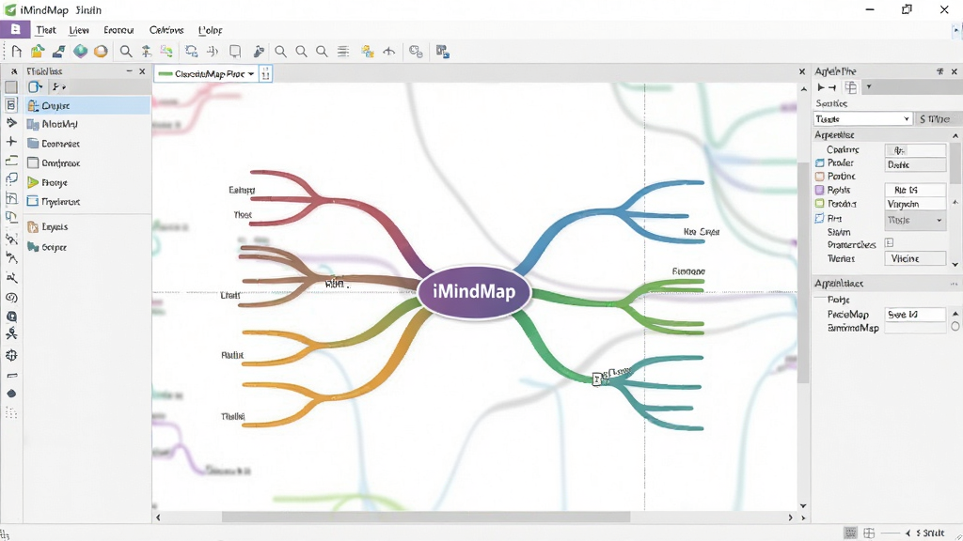Click the central iMindMap node
Screen dimensions: 963x541
click(474, 291)
